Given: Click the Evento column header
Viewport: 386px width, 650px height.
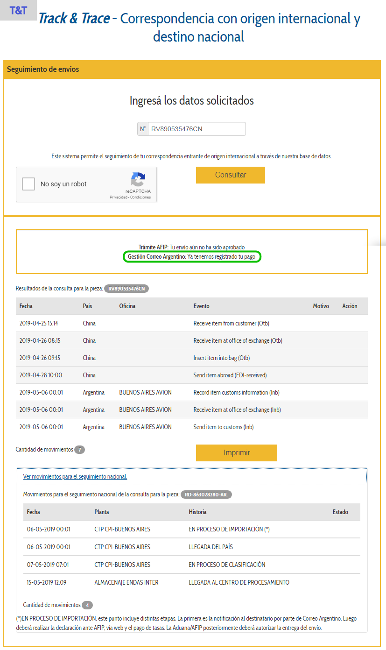Looking at the screenshot, I should click(202, 306).
